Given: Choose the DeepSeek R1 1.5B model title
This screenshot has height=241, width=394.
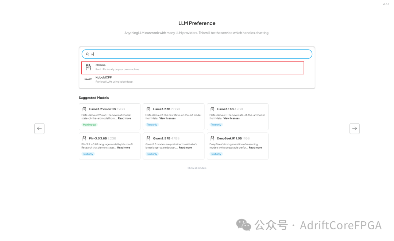Looking at the screenshot, I should click(229, 138).
